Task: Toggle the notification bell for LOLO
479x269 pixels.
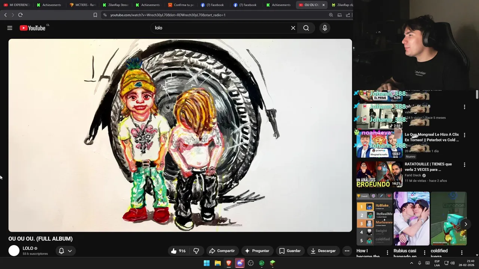Action: tap(61, 251)
